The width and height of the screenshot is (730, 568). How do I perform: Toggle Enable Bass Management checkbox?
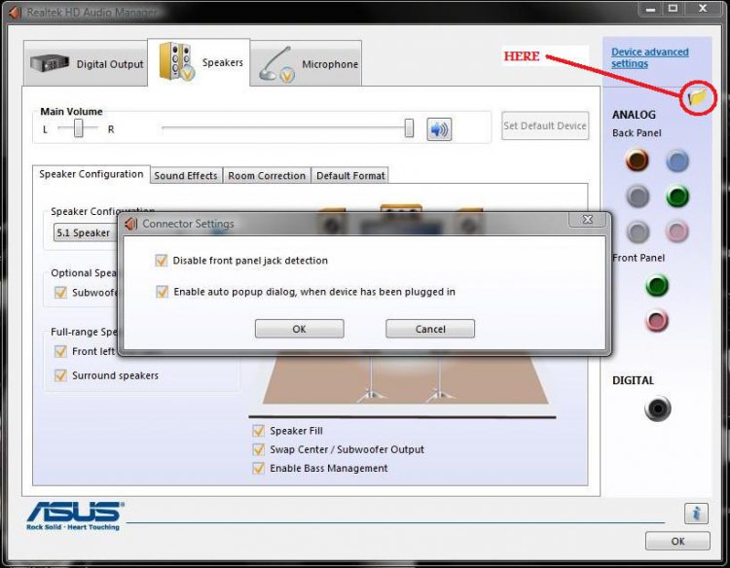258,468
